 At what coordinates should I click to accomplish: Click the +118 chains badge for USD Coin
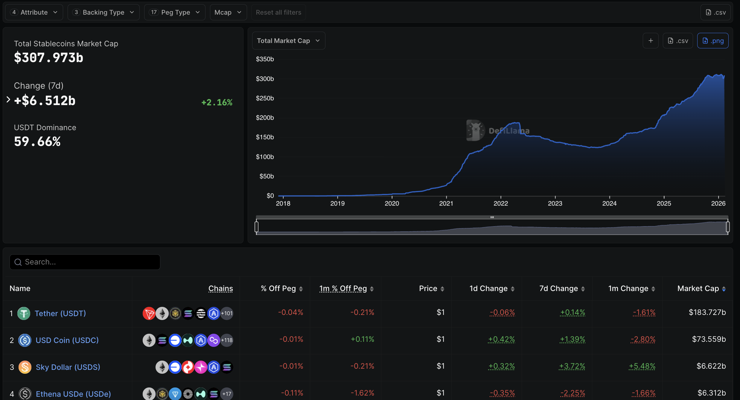(227, 340)
